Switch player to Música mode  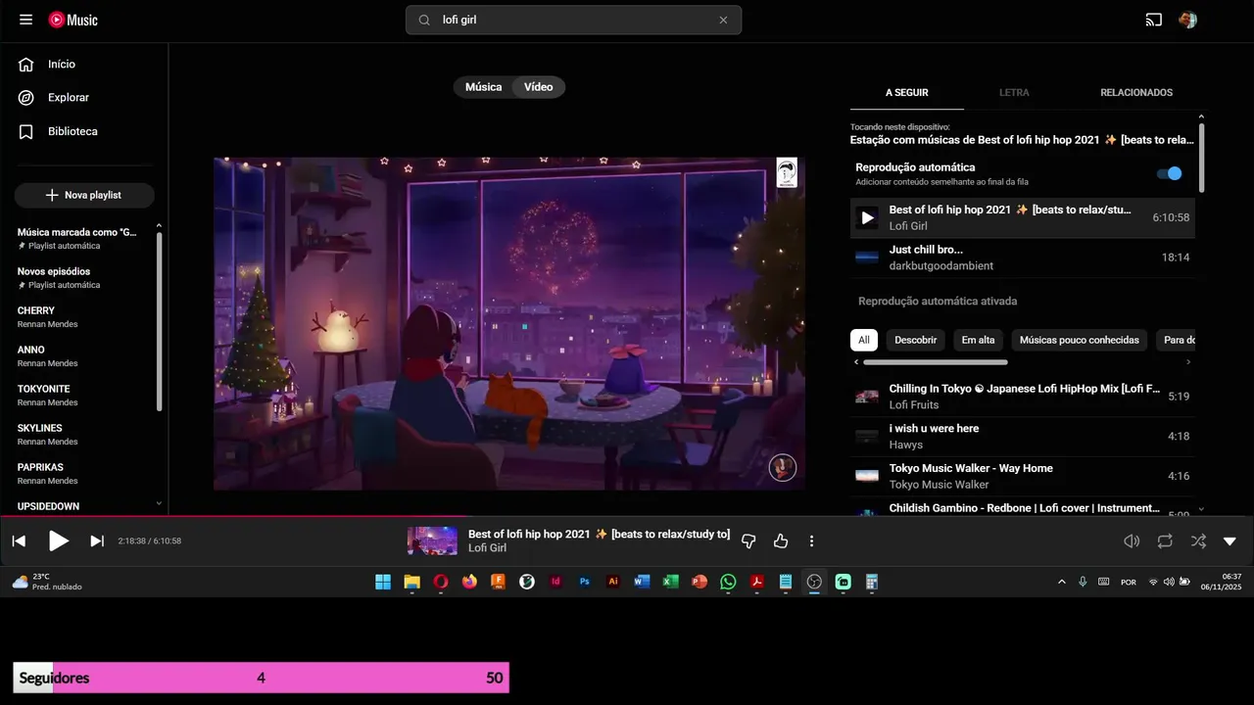point(483,87)
